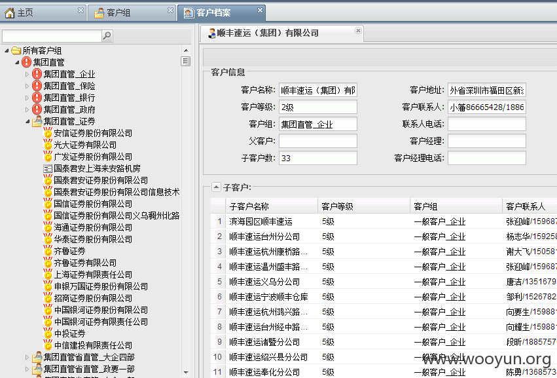This screenshot has width=557, height=378.
Task: Click medal icon of 光大证券有限公司
Action: (48, 145)
